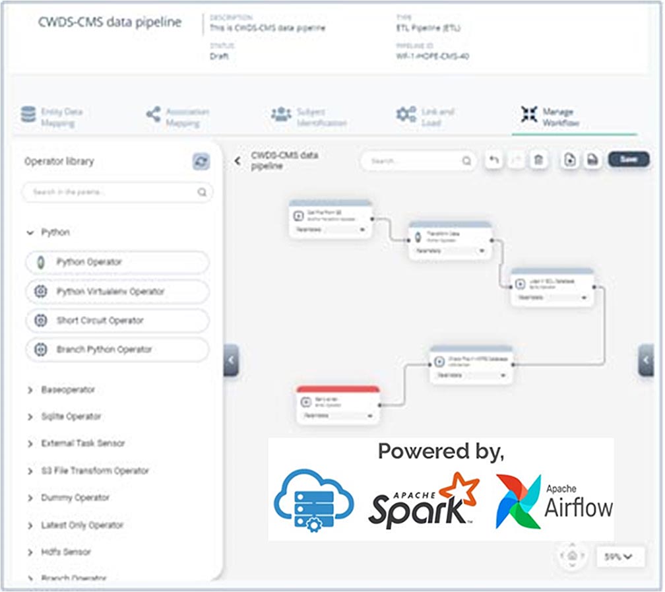
Task: Expand the S3 File Transform Operator group
Action: [x=30, y=471]
